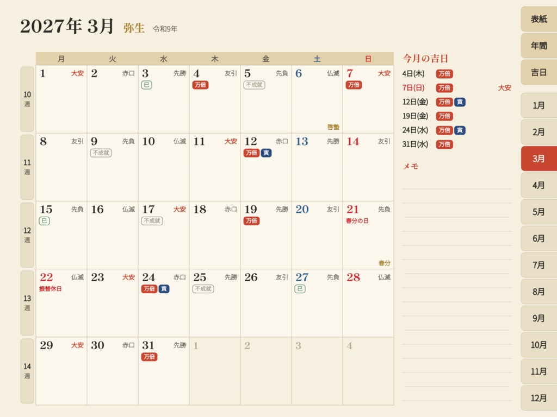Click the 巳 badge on March 3 cell
This screenshot has height=417, width=557.
[146, 85]
